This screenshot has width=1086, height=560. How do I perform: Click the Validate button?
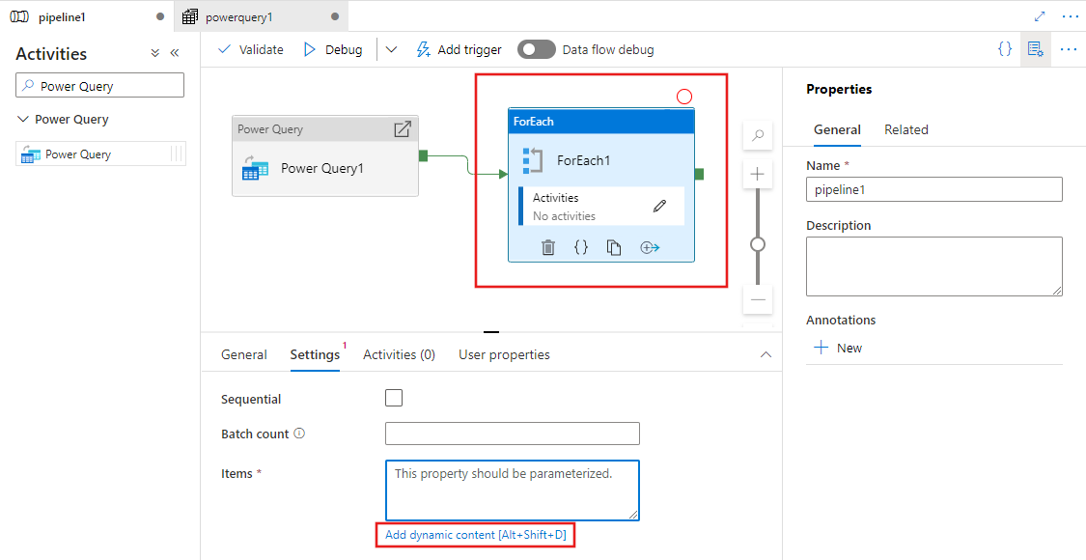click(x=251, y=49)
